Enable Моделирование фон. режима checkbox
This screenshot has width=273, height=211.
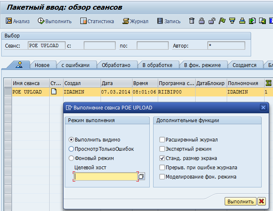point(162,176)
